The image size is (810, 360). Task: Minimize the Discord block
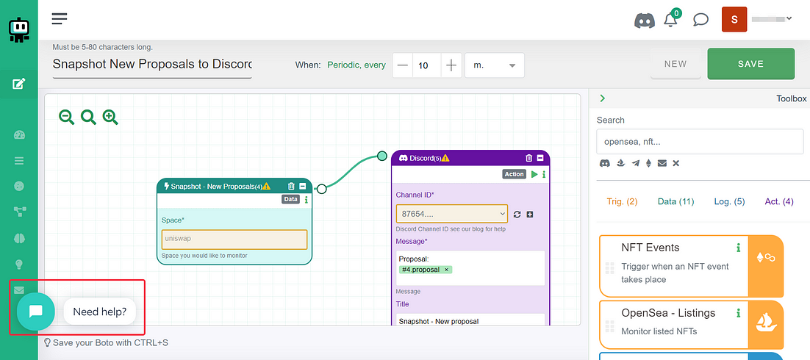(540, 158)
